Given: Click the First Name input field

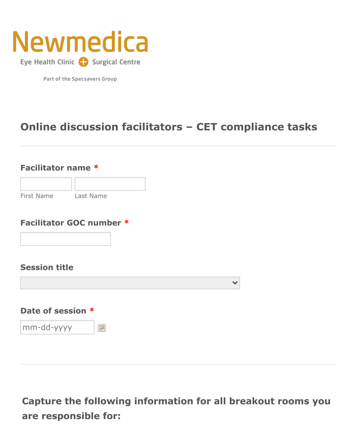Looking at the screenshot, I should pos(46,184).
